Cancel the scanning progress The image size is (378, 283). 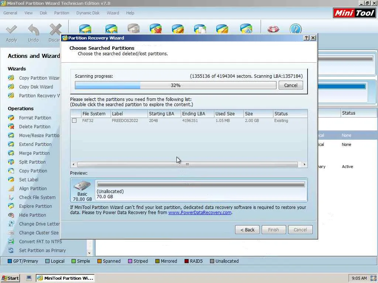[x=291, y=85]
